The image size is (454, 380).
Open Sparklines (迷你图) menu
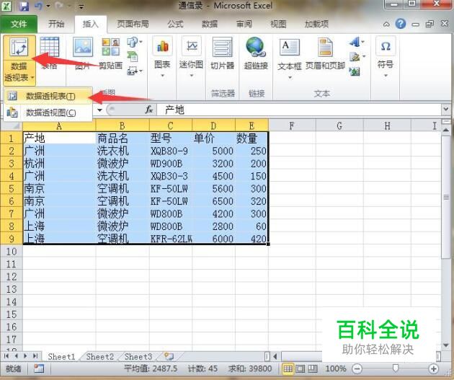pos(191,57)
